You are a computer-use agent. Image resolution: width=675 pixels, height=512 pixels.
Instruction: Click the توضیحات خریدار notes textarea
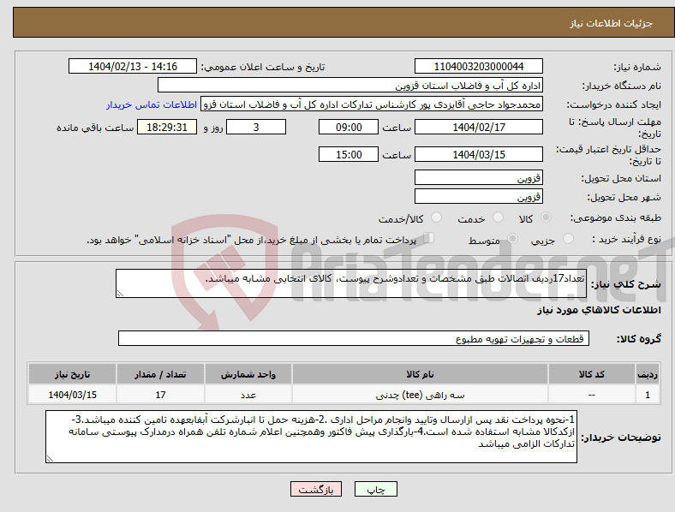point(311,437)
